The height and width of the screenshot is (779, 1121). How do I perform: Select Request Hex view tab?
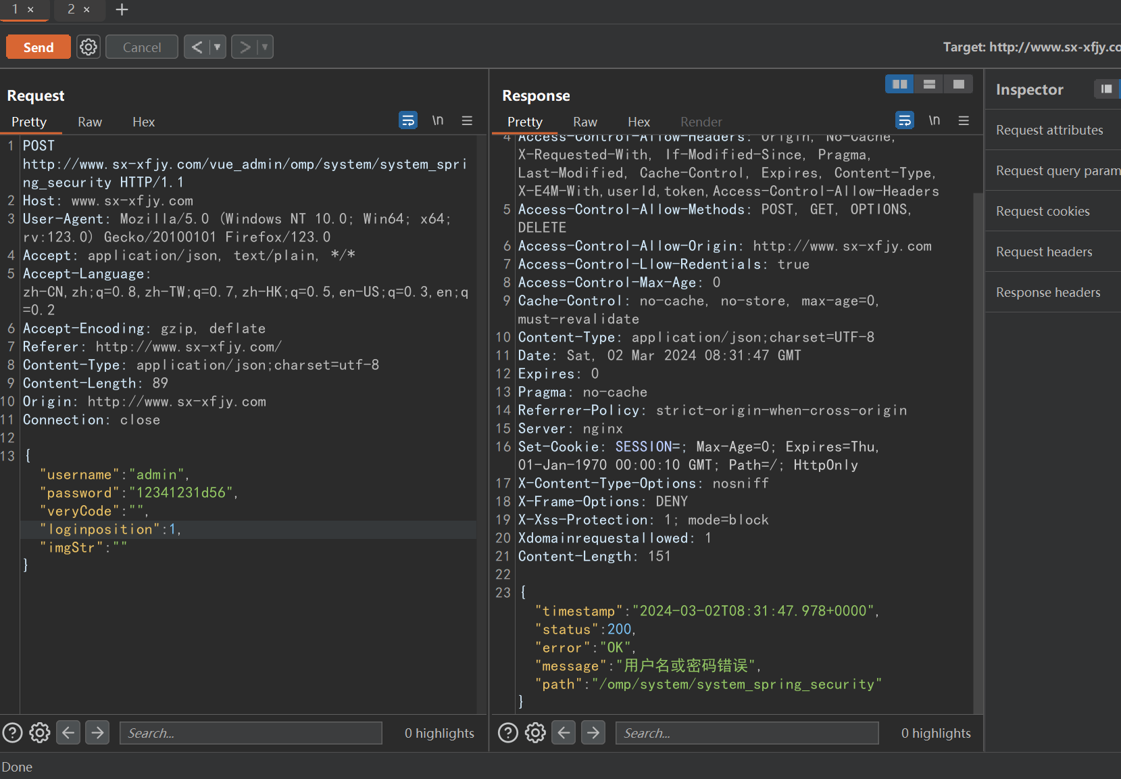click(144, 122)
